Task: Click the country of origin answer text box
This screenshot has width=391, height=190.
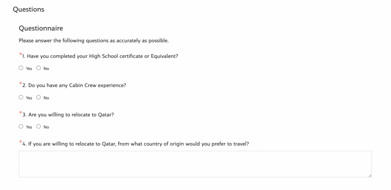Action: click(195, 164)
